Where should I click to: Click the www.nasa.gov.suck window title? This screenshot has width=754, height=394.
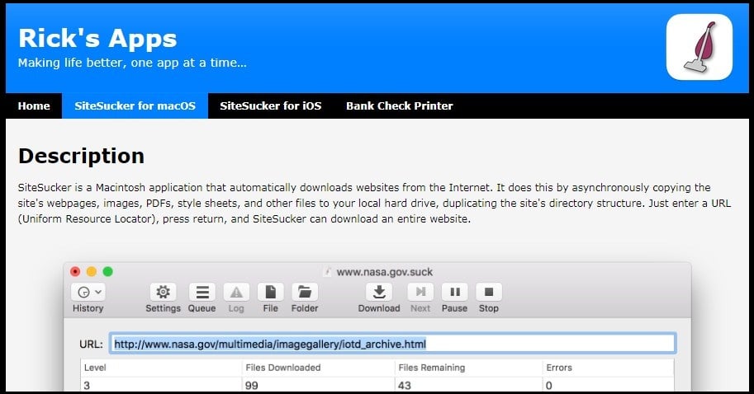pyautogui.click(x=384, y=272)
